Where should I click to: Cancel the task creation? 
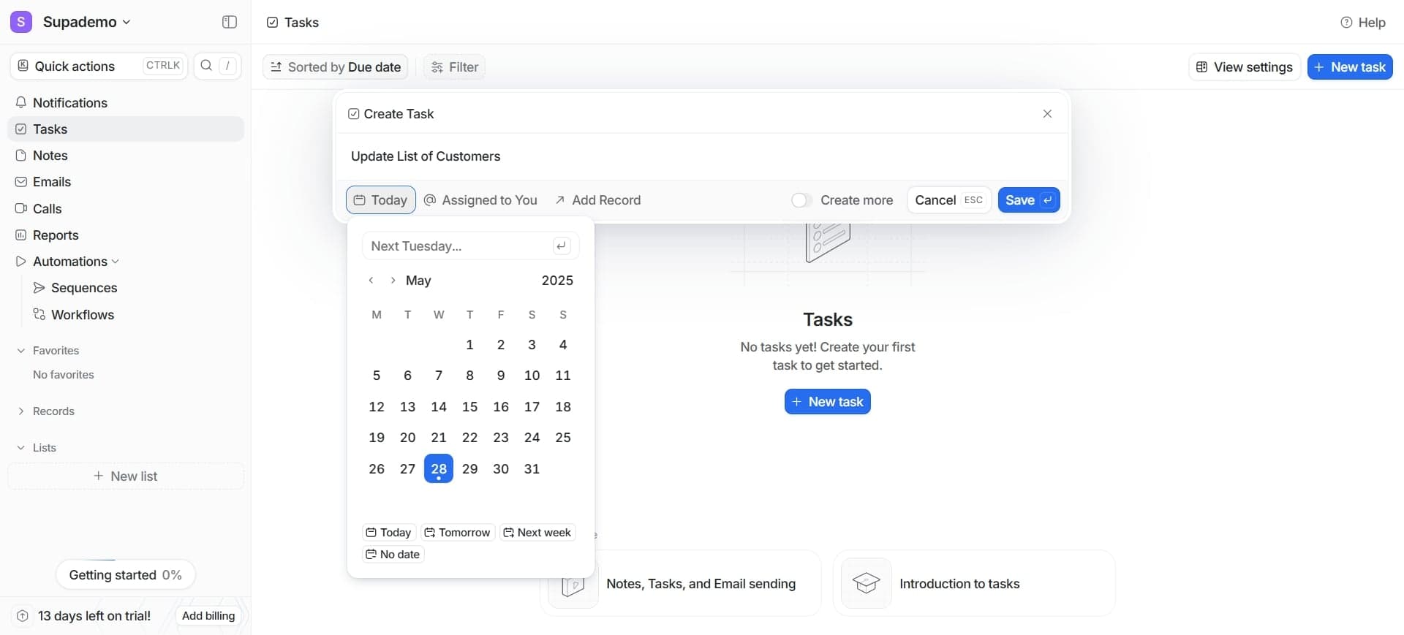tap(949, 200)
